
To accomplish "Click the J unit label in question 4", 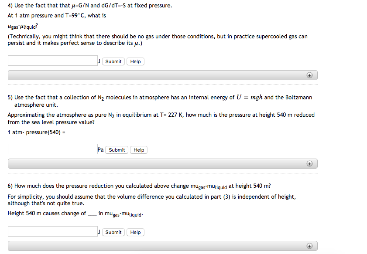I will coord(99,61).
